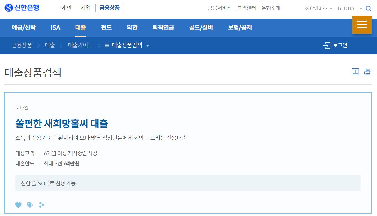Open the Shinhan SOL site search
The width and height of the screenshot is (377, 216).
(x=368, y=8)
